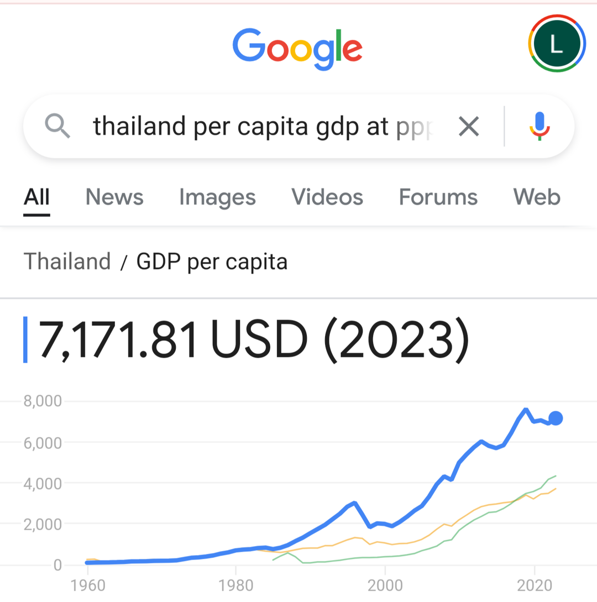Open the Thailand breadcrumb link
Image resolution: width=597 pixels, height=602 pixels.
coord(67,261)
